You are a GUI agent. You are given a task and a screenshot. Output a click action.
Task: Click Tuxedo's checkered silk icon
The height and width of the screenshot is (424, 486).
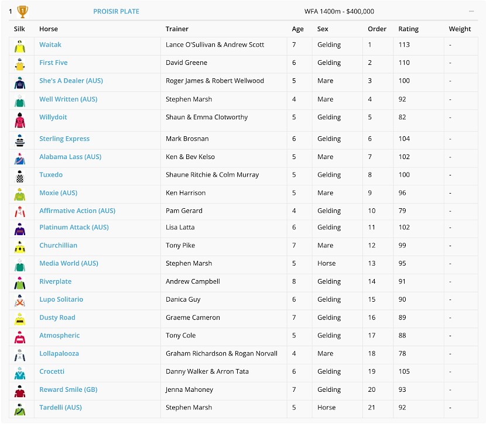pos(20,177)
